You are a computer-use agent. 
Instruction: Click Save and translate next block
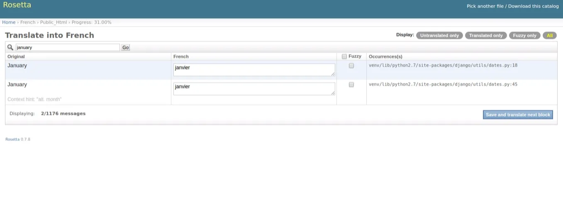tap(518, 115)
